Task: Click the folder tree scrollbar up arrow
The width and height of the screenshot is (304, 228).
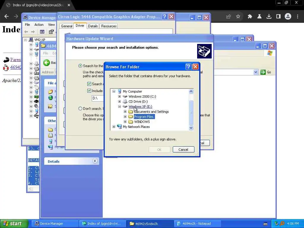Action: click(x=191, y=91)
